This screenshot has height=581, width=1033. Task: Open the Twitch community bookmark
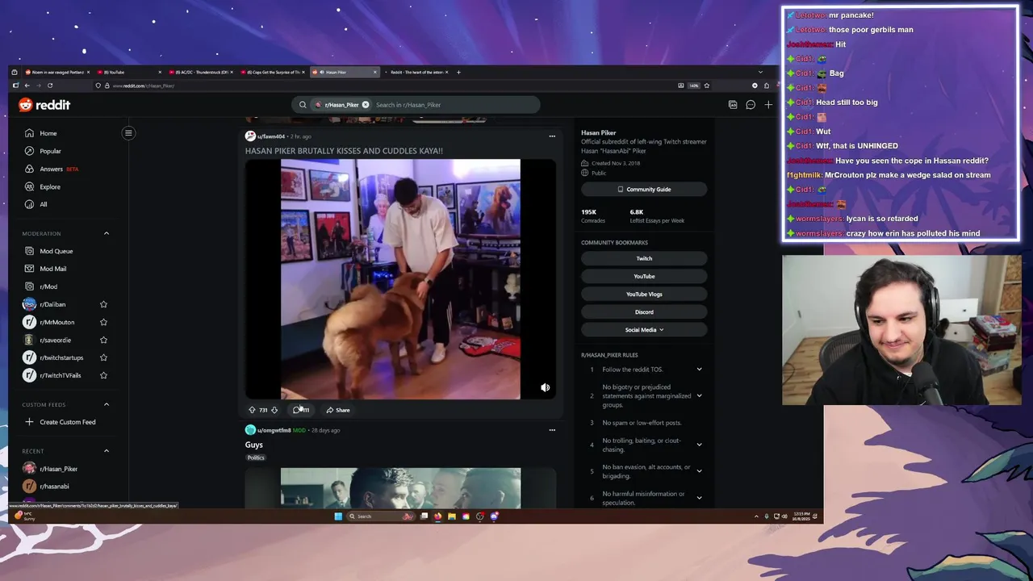(644, 259)
